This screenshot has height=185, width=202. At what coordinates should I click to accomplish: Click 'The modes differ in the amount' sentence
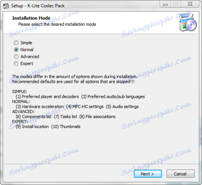click(75, 77)
